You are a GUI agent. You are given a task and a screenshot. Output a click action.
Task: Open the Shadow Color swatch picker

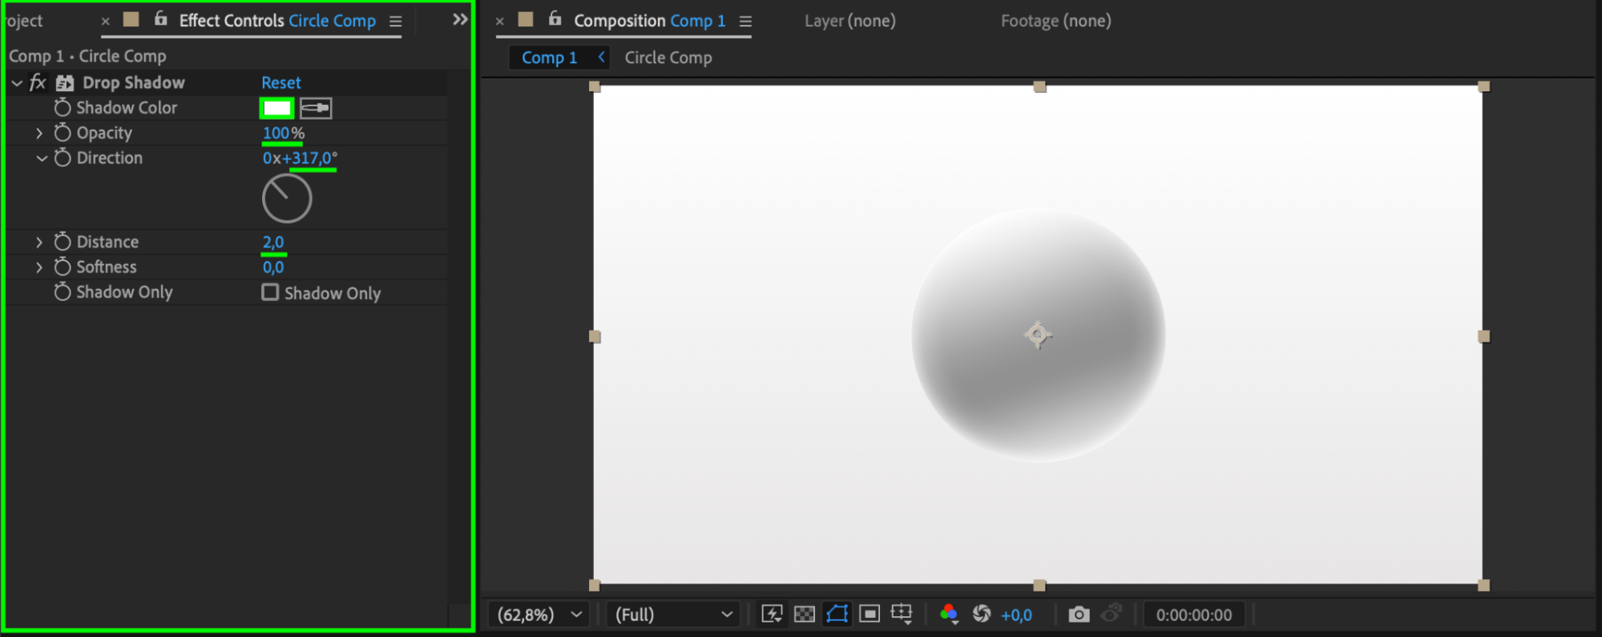[x=277, y=107]
